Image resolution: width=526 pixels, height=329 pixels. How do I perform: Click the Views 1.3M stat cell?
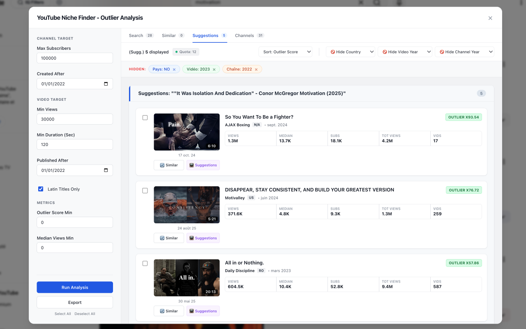(x=251, y=139)
